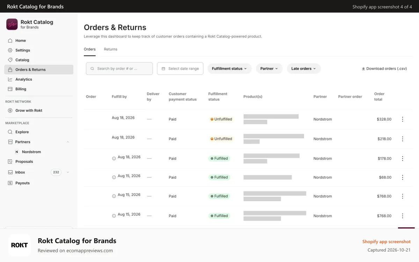Collapse the Partners section chevron

tap(68, 142)
